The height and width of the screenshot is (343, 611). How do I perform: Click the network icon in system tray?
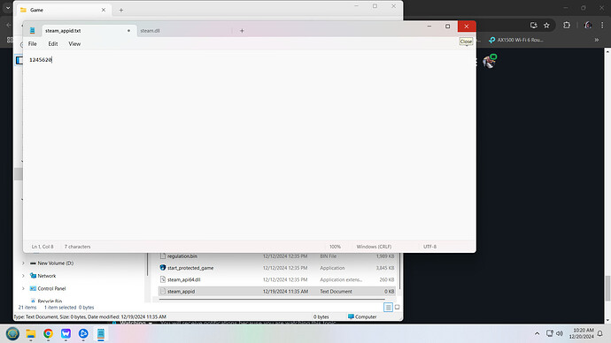pyautogui.click(x=549, y=333)
